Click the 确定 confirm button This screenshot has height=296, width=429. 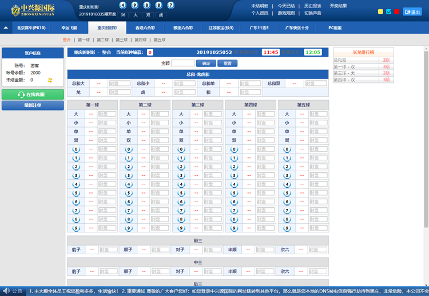coord(206,63)
